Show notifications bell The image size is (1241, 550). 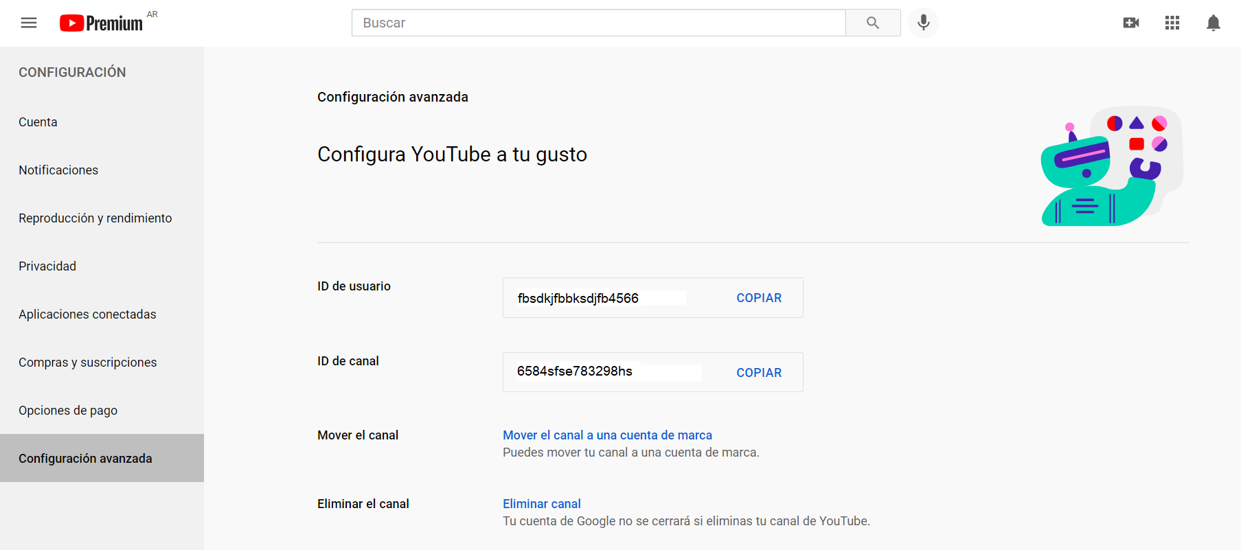[x=1214, y=23]
